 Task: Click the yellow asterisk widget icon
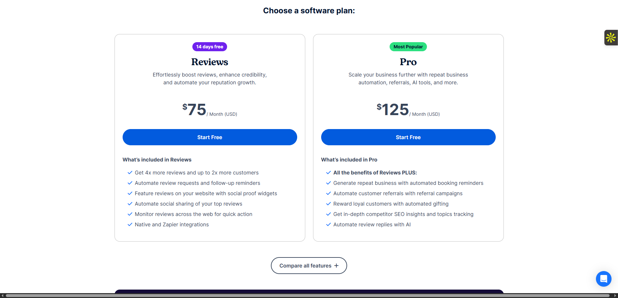pos(611,38)
